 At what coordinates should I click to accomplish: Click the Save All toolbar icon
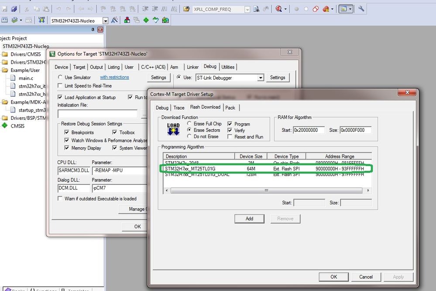pos(14,9)
